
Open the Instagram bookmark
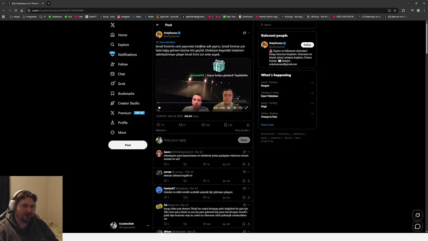click(123, 16)
